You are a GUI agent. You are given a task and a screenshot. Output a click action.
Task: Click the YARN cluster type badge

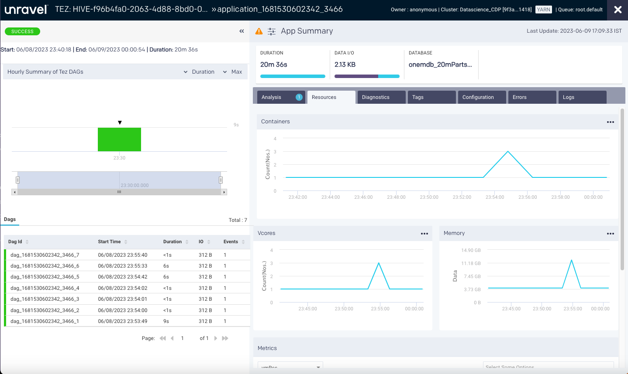coord(544,10)
